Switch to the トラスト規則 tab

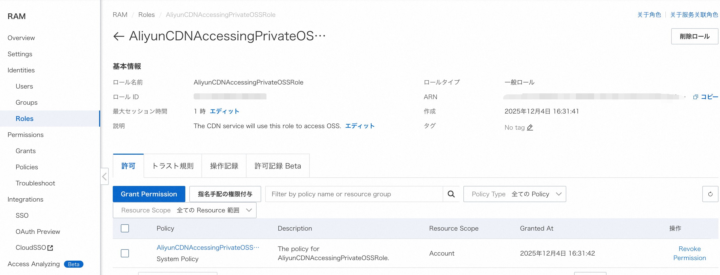(172, 166)
